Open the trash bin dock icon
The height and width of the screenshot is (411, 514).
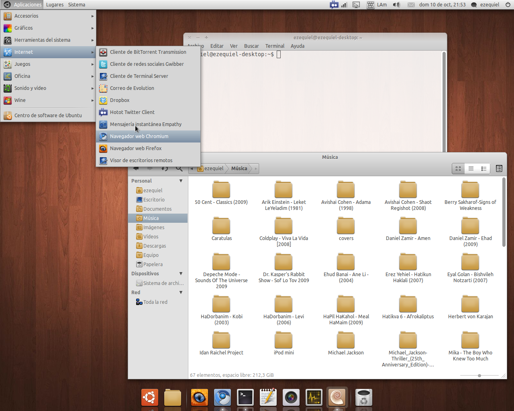tap(364, 398)
